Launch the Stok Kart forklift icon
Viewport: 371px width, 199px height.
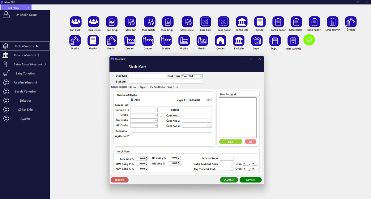coord(130,22)
